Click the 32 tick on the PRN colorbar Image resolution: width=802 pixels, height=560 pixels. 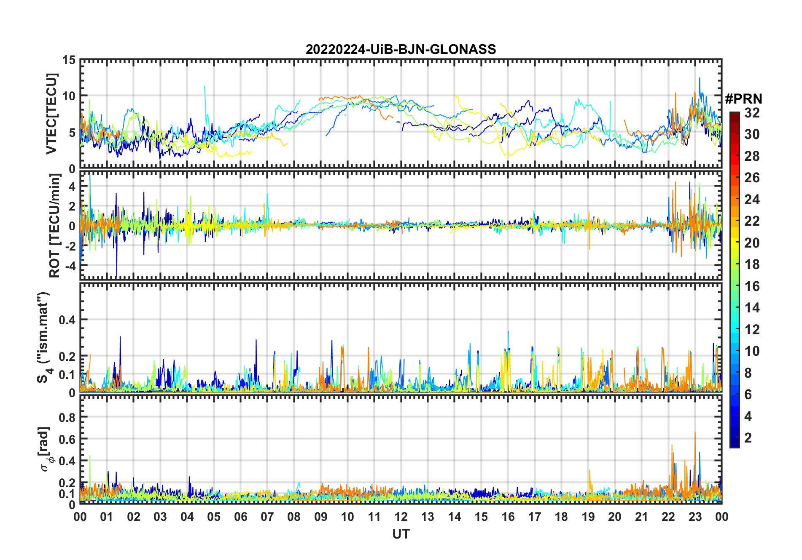click(752, 112)
